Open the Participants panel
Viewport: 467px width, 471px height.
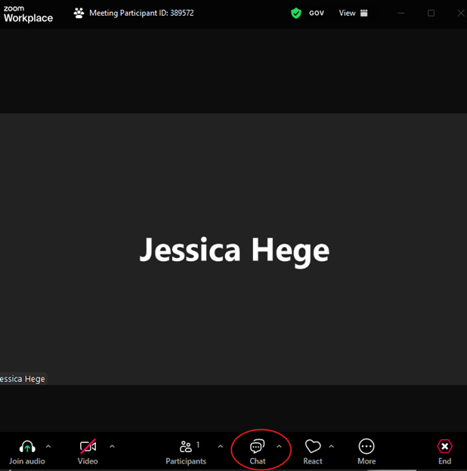pyautogui.click(x=185, y=447)
